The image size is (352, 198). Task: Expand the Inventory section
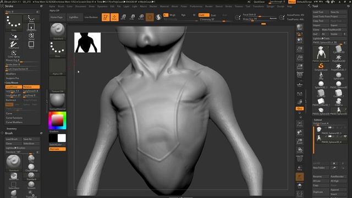pyautogui.click(x=12, y=129)
